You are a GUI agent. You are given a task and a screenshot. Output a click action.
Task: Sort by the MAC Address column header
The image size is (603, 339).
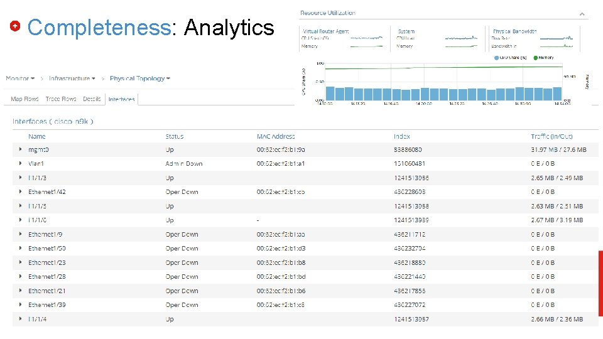pyautogui.click(x=276, y=136)
